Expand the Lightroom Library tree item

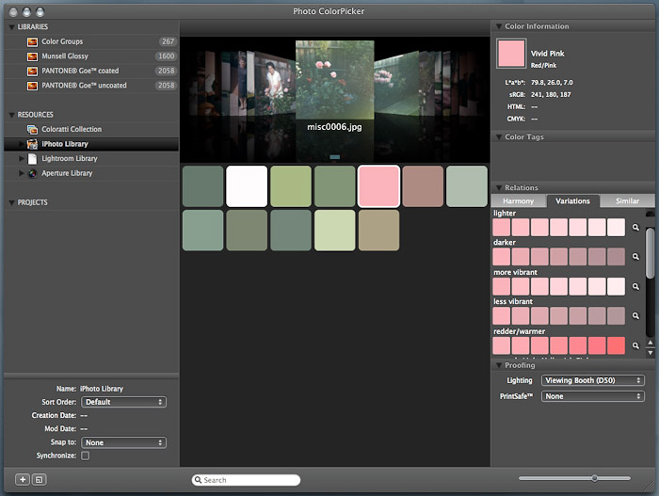(x=21, y=159)
